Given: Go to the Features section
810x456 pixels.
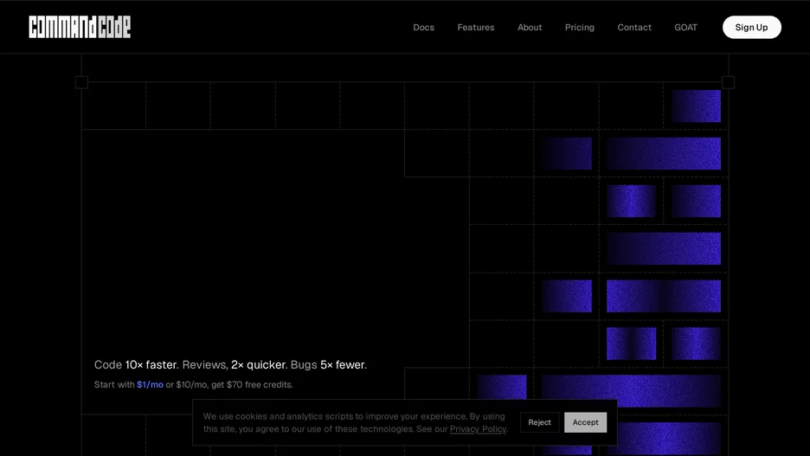Looking at the screenshot, I should (476, 28).
